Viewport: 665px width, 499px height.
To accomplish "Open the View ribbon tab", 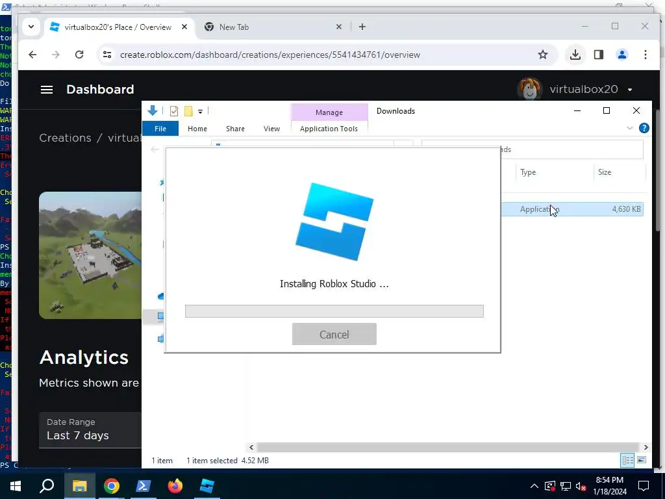I will click(271, 129).
